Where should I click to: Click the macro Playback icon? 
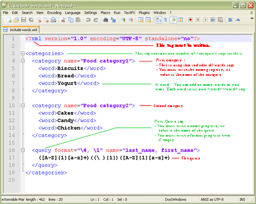(205, 20)
